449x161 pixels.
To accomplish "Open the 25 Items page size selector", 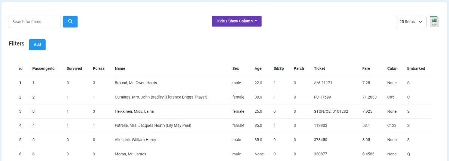I will [411, 22].
